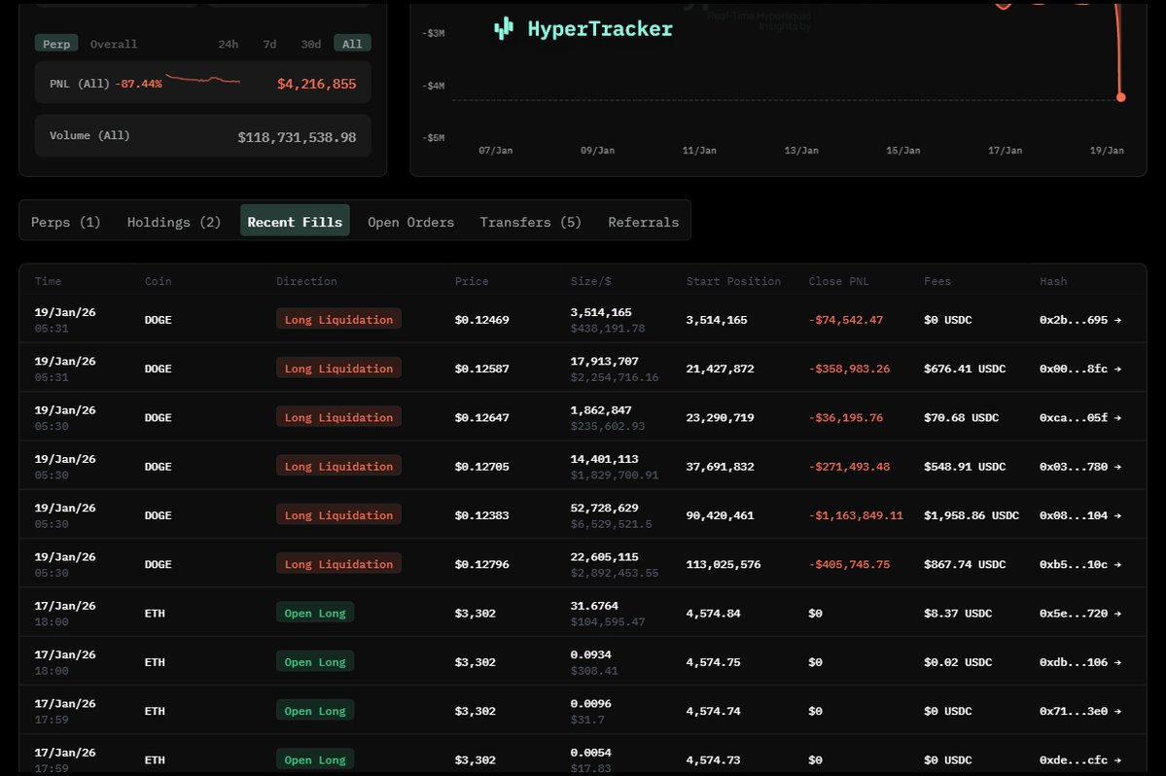The height and width of the screenshot is (776, 1166).
Task: Open the Transfers (5) tab
Action: (530, 222)
